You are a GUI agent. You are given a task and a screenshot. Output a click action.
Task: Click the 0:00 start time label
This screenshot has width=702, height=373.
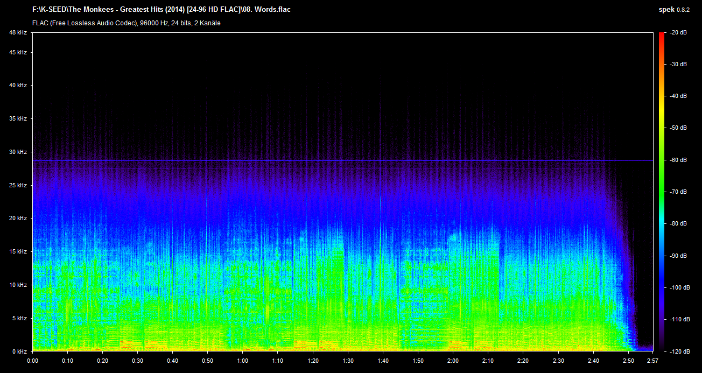click(33, 361)
